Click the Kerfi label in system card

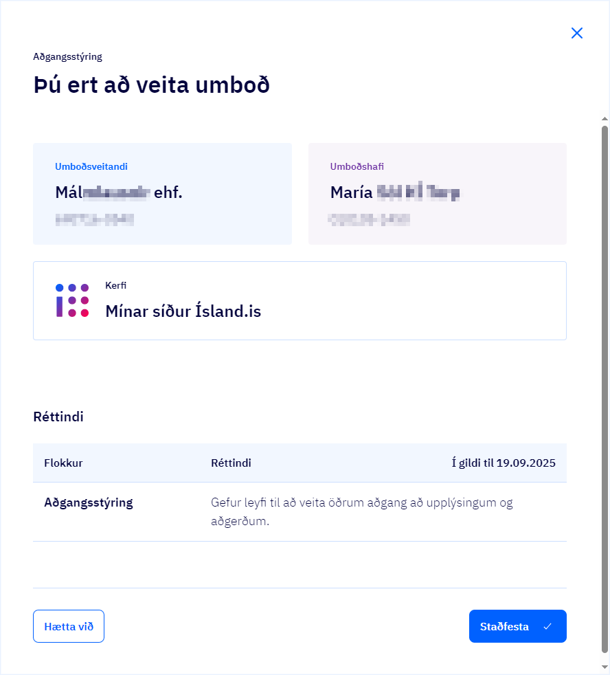tap(115, 285)
